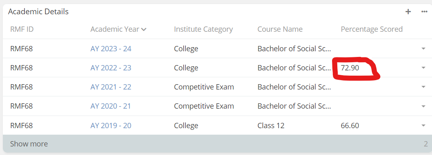This screenshot has width=432, height=155.
Task: Add a new Academic Details record
Action: pyautogui.click(x=408, y=12)
